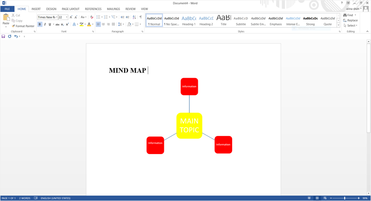The image size is (371, 201).
Task: Apply bullet list formatting
Action: click(98, 17)
